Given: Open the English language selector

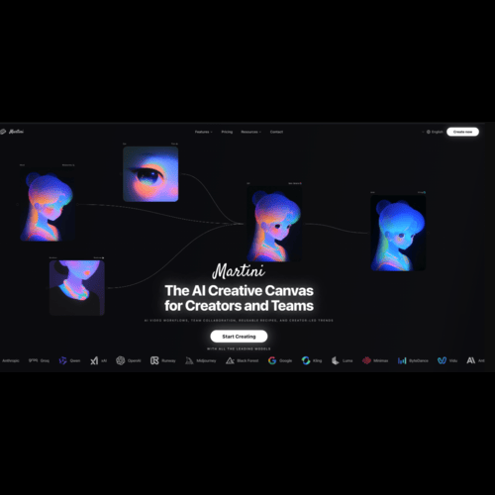Looking at the screenshot, I should (x=435, y=132).
